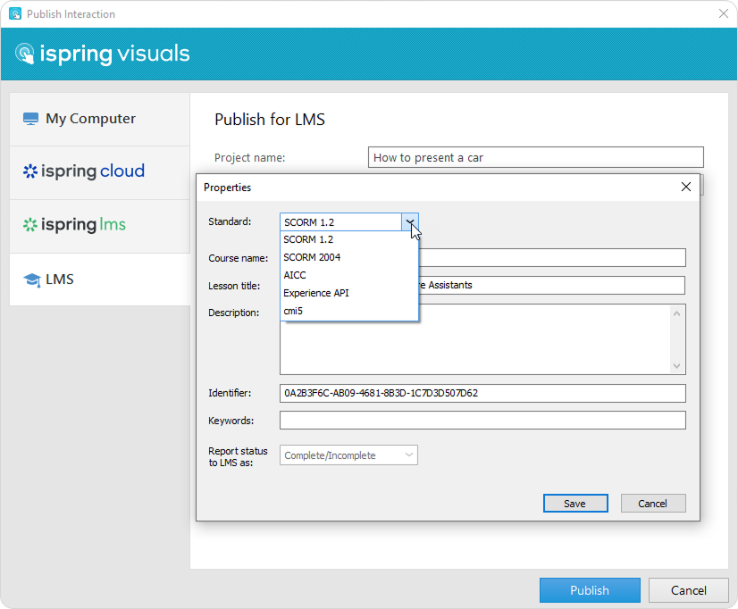Click the Identifier text field
Image resolution: width=738 pixels, height=609 pixels.
(x=482, y=393)
